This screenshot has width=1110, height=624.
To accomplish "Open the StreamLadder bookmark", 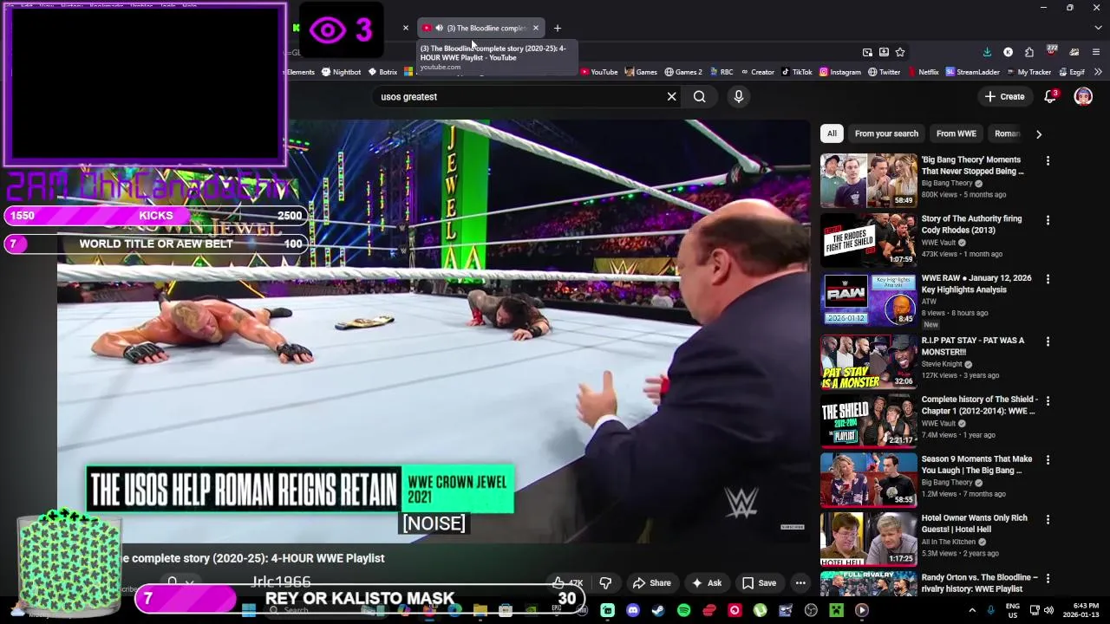I will coord(972,72).
